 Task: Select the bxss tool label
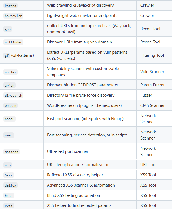pos(9,195)
